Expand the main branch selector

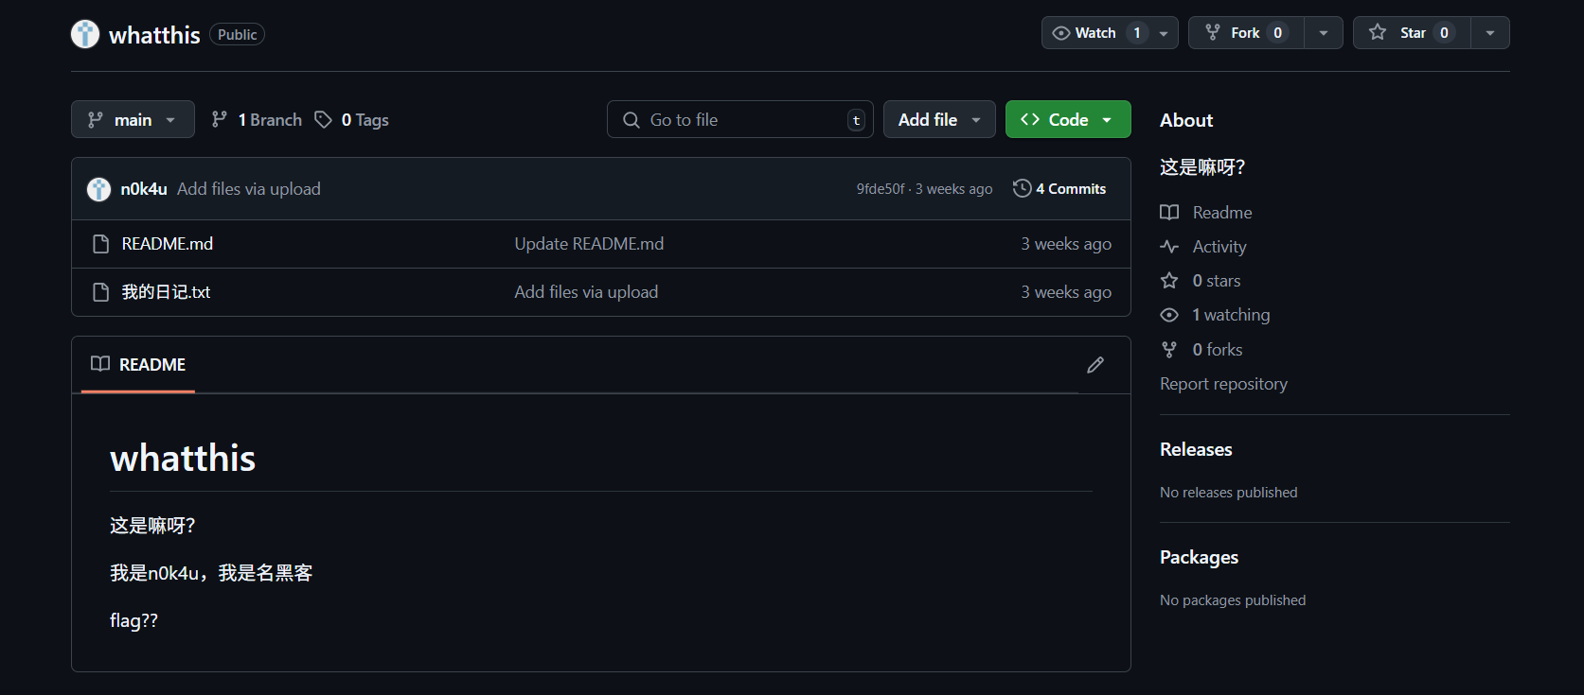pos(133,119)
